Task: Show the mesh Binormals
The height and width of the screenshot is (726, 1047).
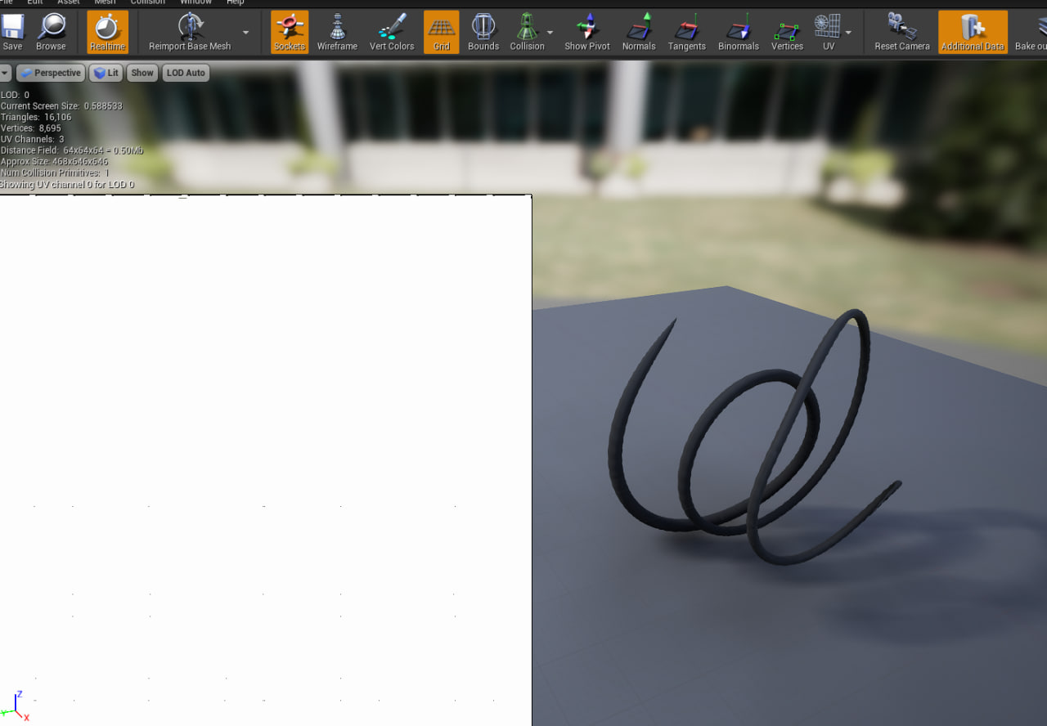Action: tap(739, 32)
